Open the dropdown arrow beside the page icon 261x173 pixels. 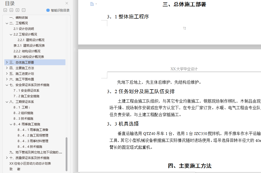[x=96, y=4]
